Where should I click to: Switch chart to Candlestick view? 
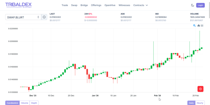12,103
